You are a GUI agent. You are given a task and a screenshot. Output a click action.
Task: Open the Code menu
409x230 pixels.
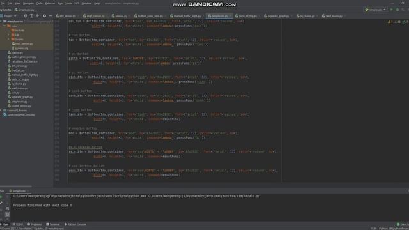(39, 3)
